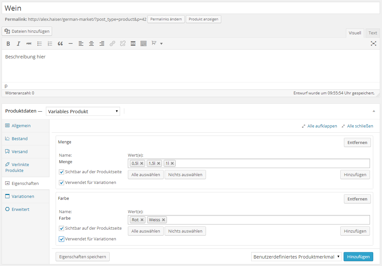Toggle 'Verwendet für Variationen' for Menge
The height and width of the screenshot is (266, 382).
(x=61, y=183)
